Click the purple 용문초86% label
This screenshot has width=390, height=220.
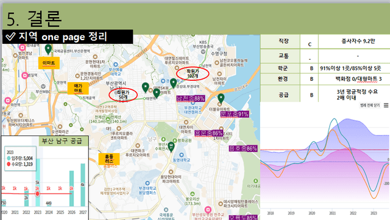click(x=208, y=133)
